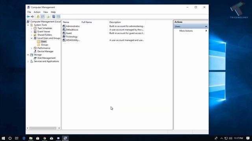The height and width of the screenshot is (141, 252).
Task: Expand the Services and Applications node
Action: click(x=28, y=61)
